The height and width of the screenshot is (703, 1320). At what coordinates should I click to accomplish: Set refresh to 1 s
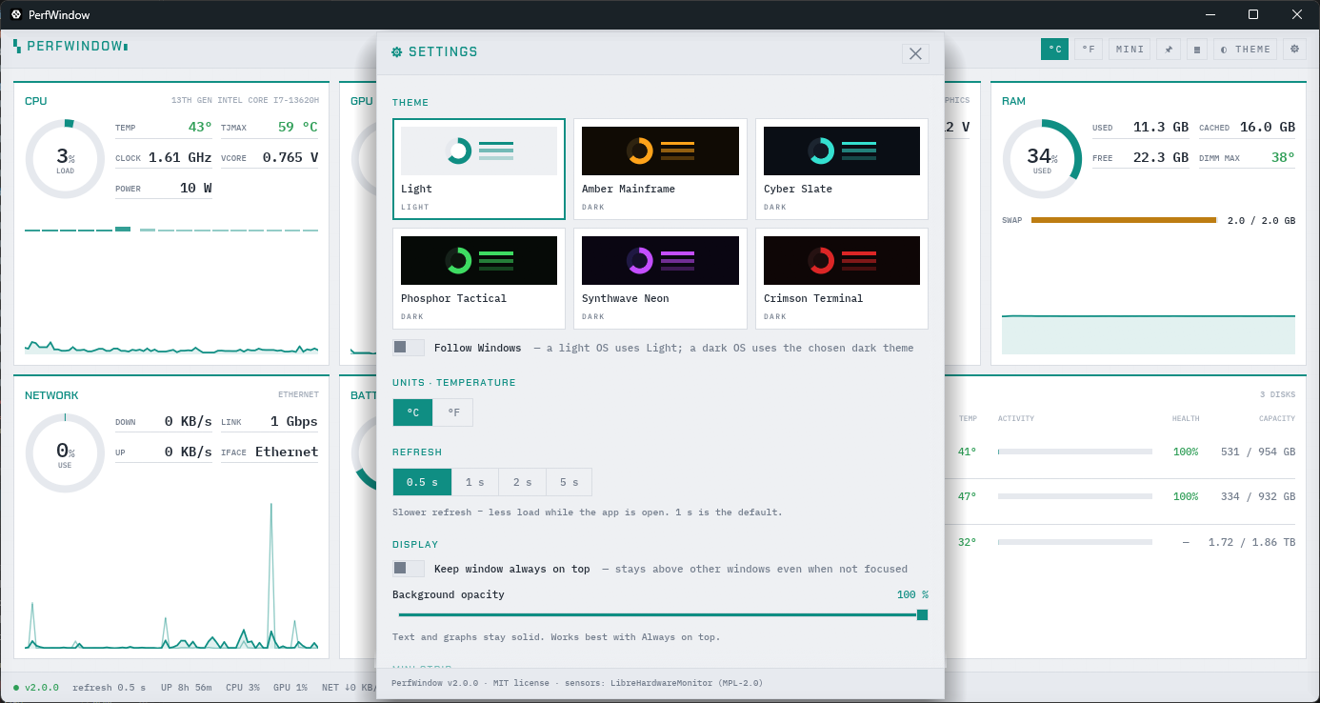(x=475, y=482)
